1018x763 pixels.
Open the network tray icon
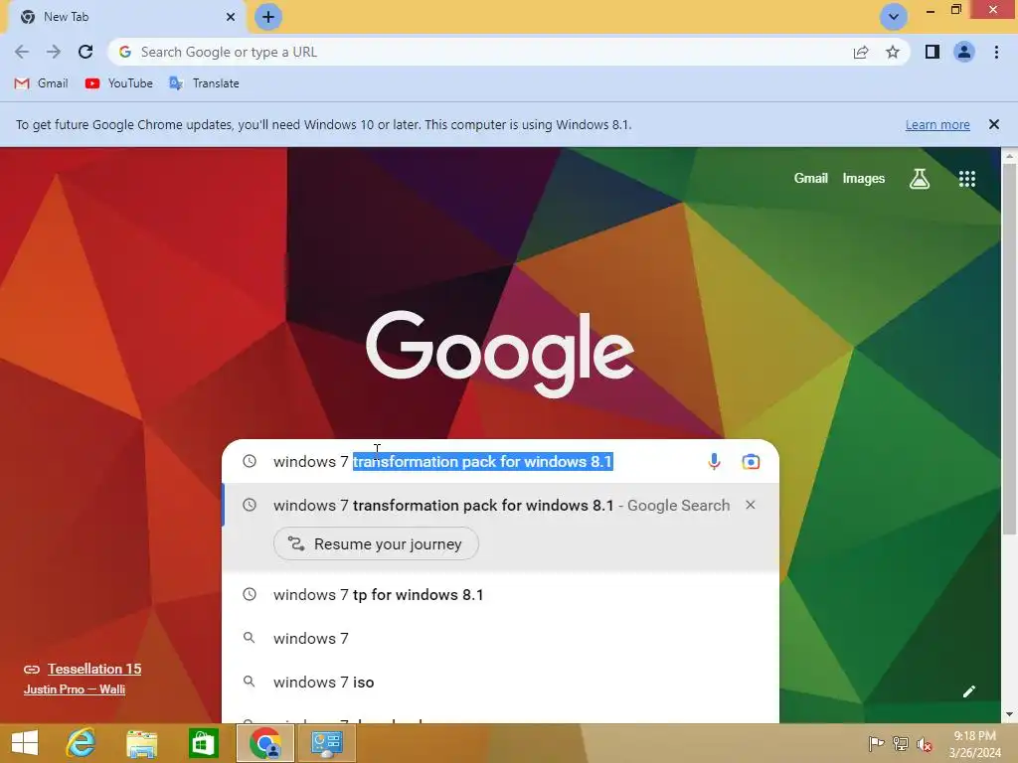901,743
